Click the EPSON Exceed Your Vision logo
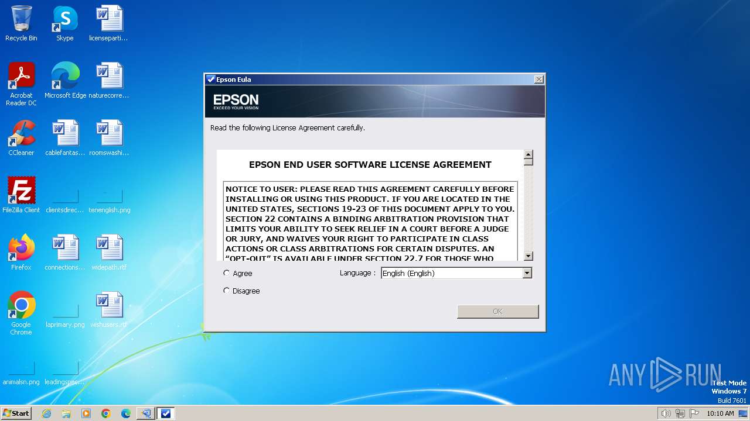The image size is (750, 421). click(236, 102)
